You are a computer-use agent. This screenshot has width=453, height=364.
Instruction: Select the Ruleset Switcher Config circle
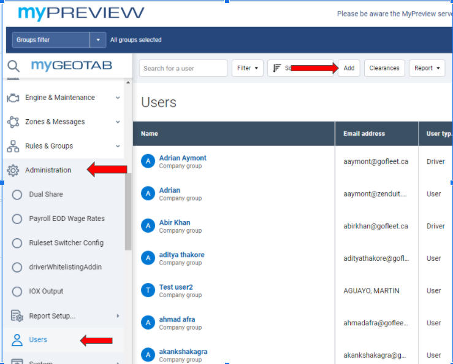coord(17,243)
